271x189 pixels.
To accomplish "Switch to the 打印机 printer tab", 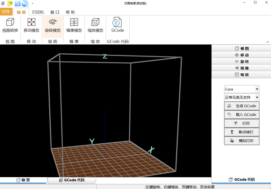I will tap(38, 12).
